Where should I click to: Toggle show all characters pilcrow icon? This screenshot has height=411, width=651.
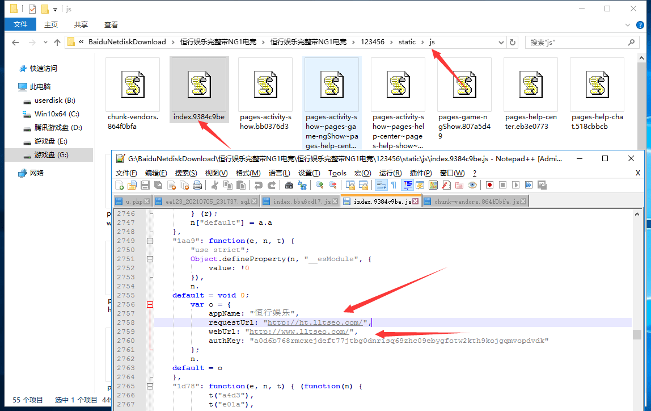394,185
